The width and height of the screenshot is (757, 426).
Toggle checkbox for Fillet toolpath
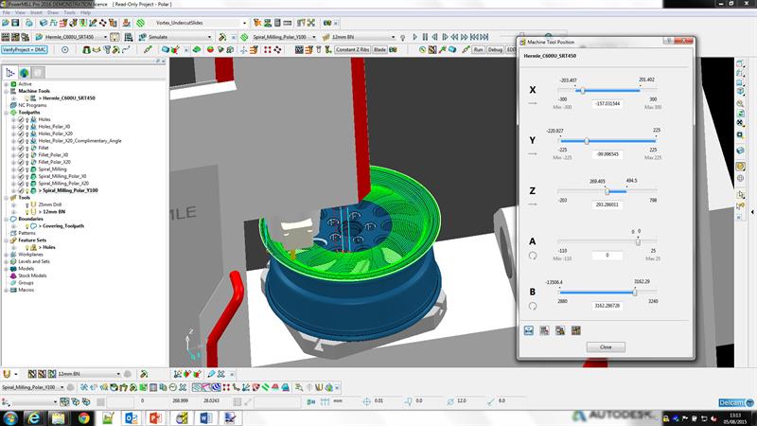(x=21, y=148)
